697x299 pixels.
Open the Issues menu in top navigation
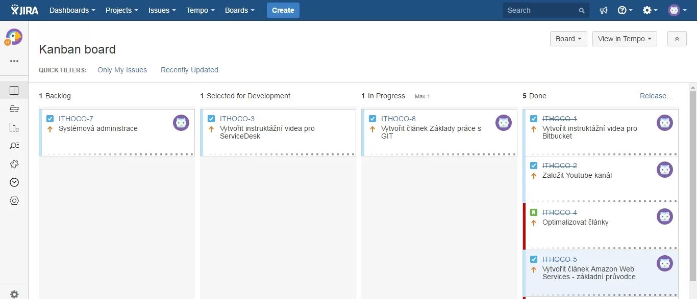coord(162,10)
